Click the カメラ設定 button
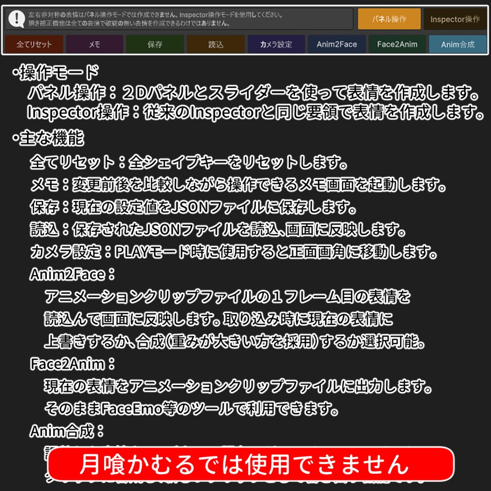 pyautogui.click(x=276, y=45)
